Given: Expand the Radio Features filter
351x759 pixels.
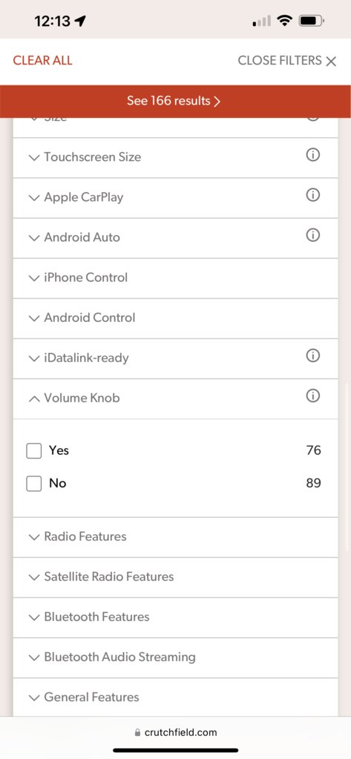Looking at the screenshot, I should pyautogui.click(x=175, y=537).
